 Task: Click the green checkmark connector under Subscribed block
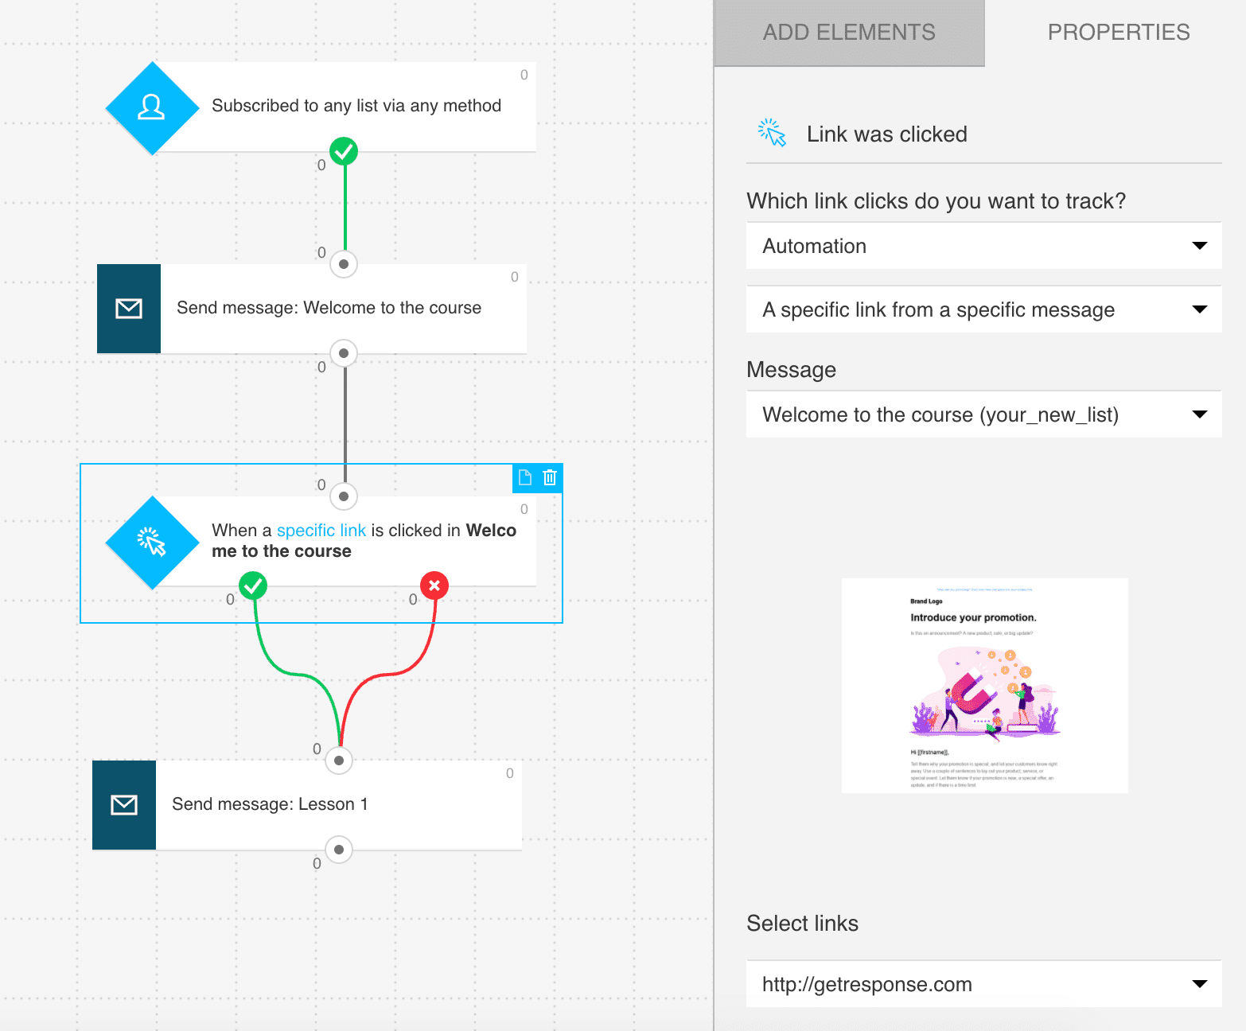point(344,150)
